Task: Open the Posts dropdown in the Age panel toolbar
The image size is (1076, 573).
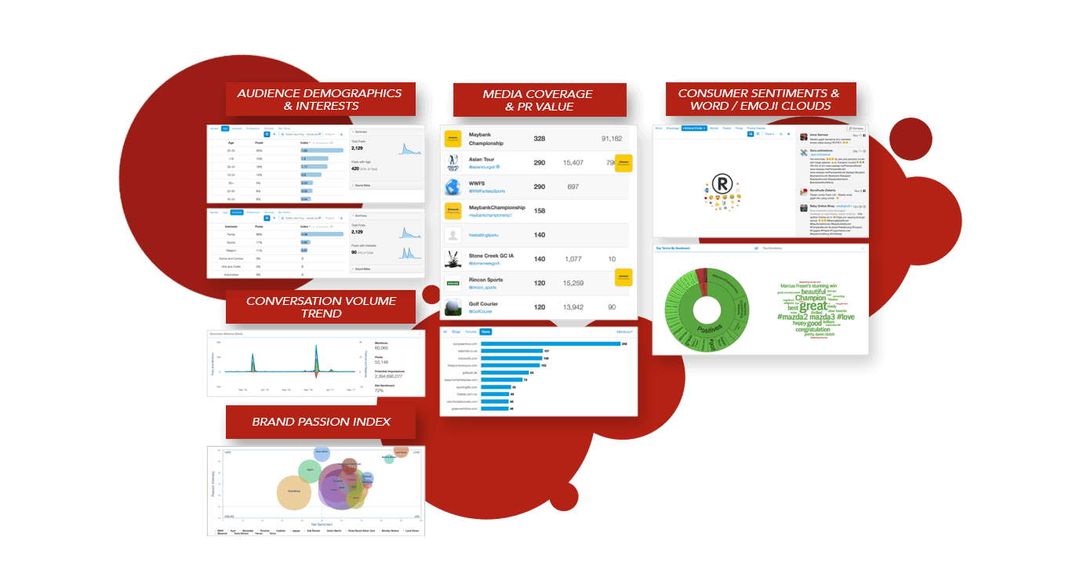Action: [x=330, y=134]
